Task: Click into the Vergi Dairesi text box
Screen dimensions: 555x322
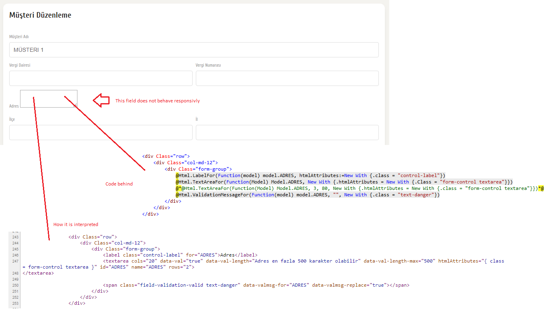Action: pos(101,78)
